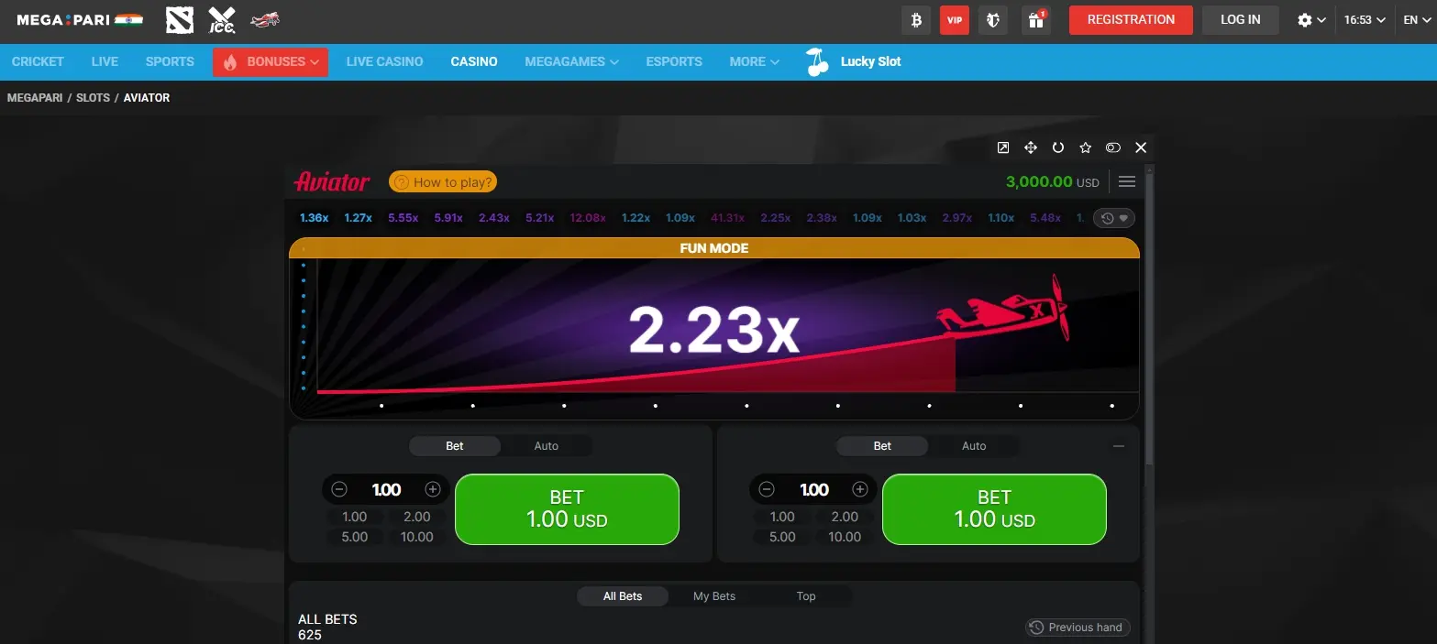Switch right panel to Bet mode
Viewport: 1437px width, 644px height.
tap(882, 446)
